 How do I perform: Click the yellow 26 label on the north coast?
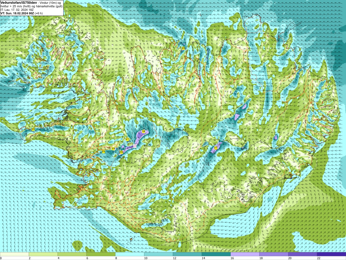click(x=183, y=48)
